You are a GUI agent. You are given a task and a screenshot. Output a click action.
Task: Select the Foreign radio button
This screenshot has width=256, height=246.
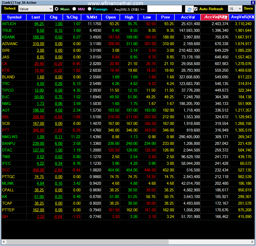click(x=89, y=9)
